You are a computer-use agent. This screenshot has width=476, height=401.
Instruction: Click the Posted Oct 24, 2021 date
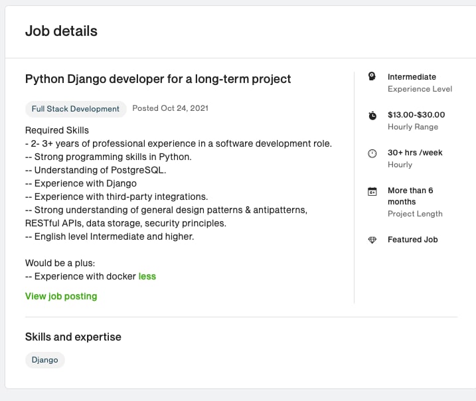[x=171, y=108]
